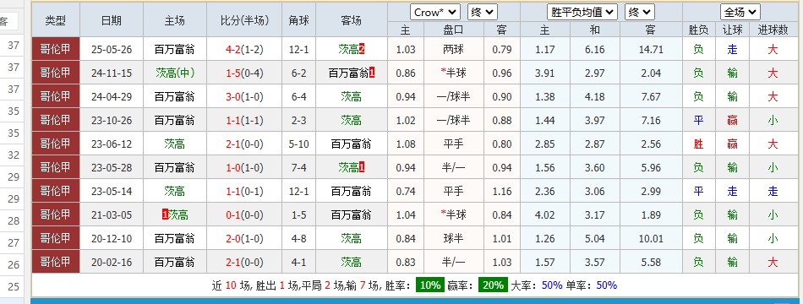The height and width of the screenshot is (304, 803).
Task: Open the 3-0(1-0) score on 24-04-29
Action: pyautogui.click(x=244, y=97)
